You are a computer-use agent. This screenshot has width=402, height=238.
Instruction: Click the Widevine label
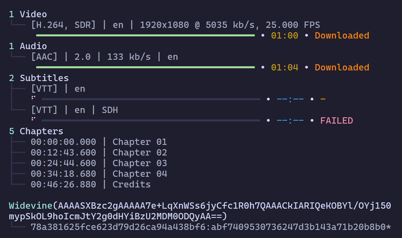(30, 206)
